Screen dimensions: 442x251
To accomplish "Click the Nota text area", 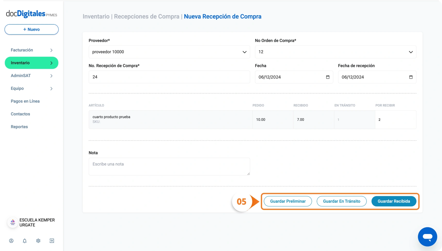I will (x=169, y=167).
